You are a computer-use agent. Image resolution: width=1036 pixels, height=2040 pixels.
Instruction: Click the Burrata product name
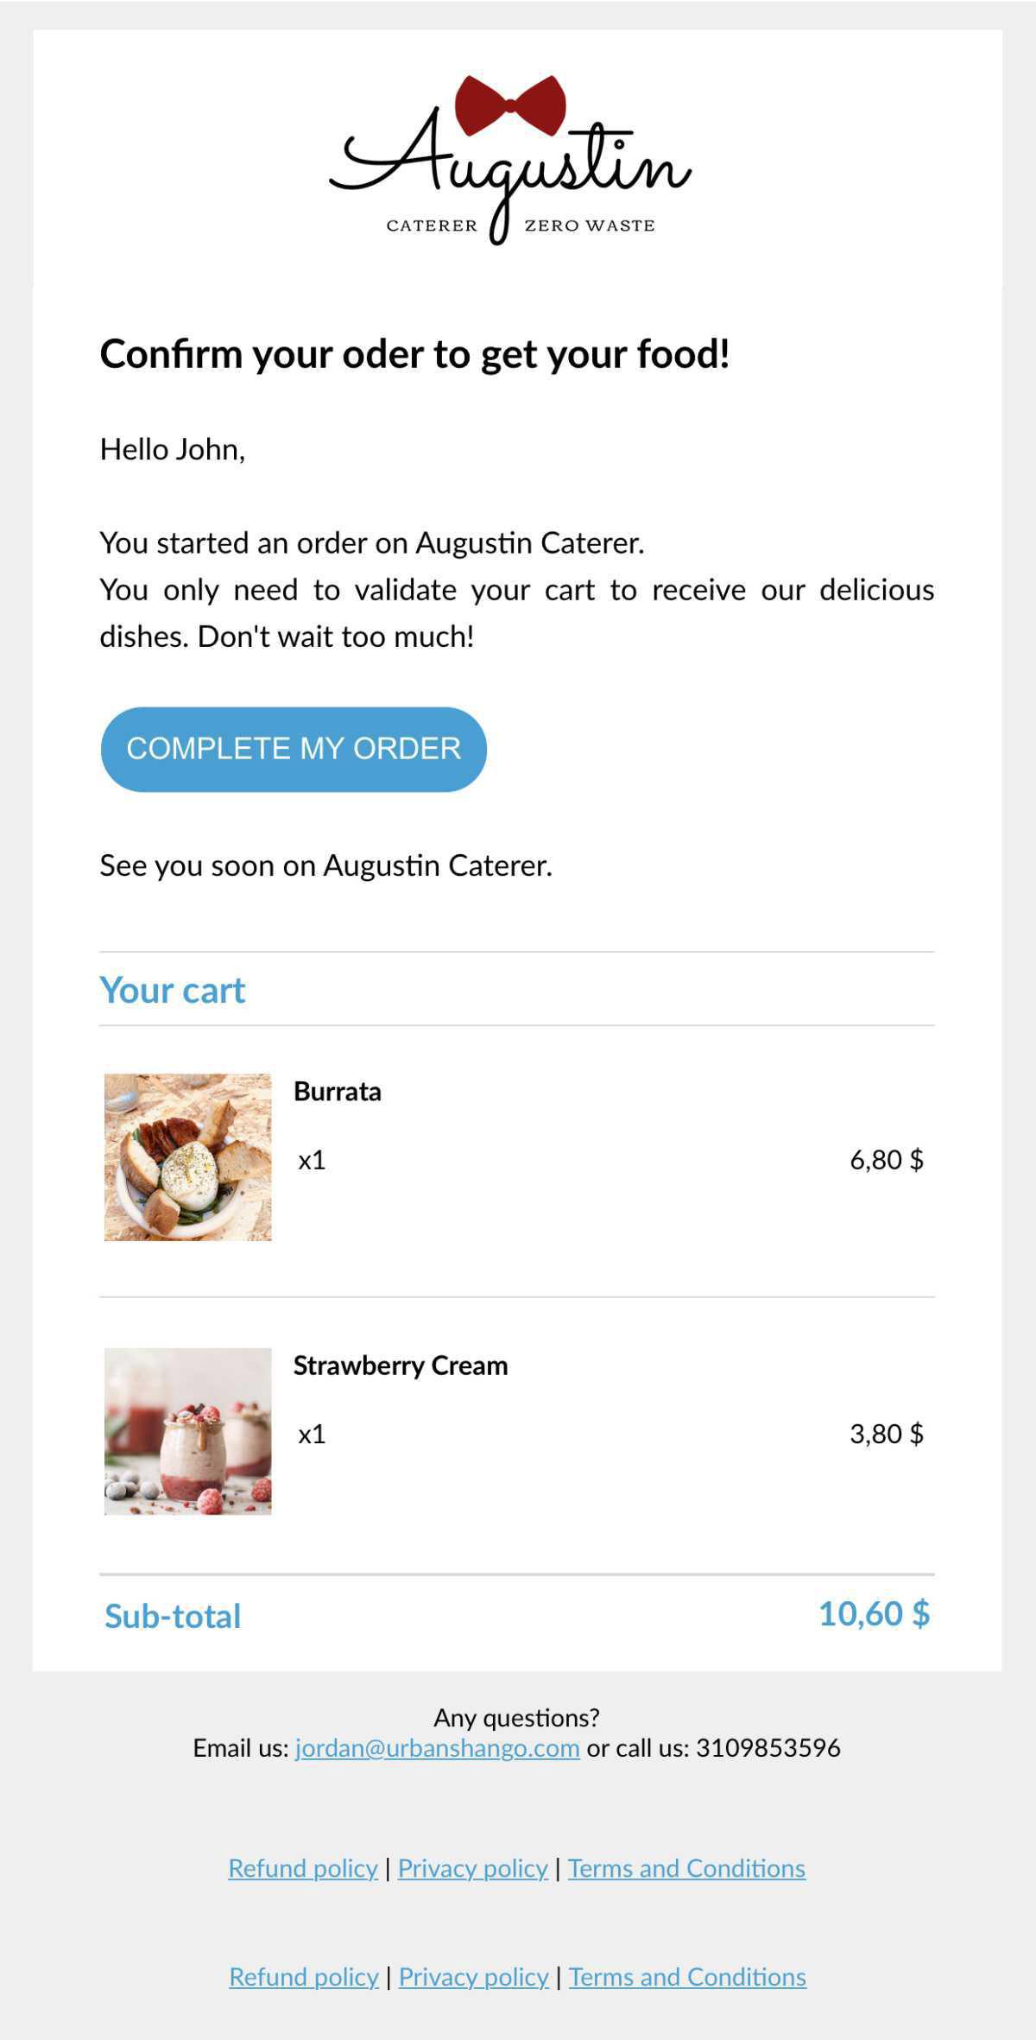[x=338, y=1092]
